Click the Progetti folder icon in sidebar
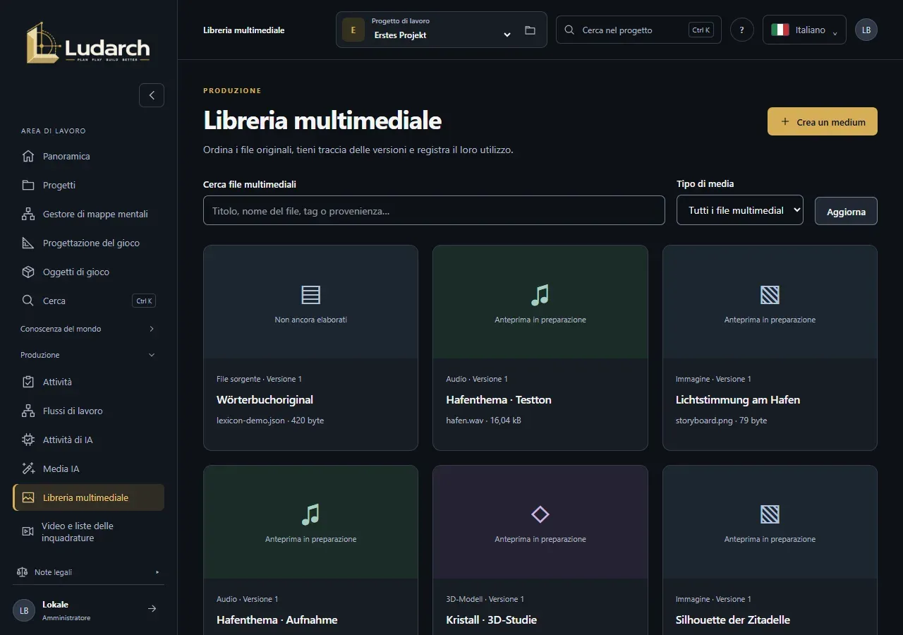 coord(28,185)
